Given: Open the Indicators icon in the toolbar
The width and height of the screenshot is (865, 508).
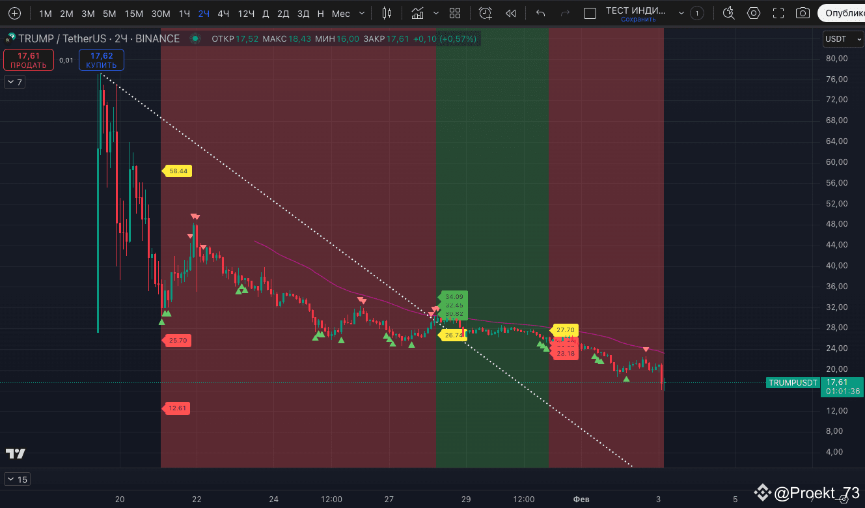Looking at the screenshot, I should pyautogui.click(x=417, y=13).
